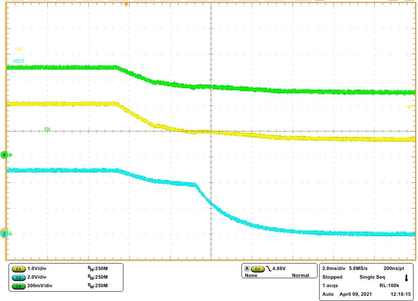Click the thermometer calibration status icon
Image resolution: width=418 pixels, height=301 pixels.
(406, 278)
